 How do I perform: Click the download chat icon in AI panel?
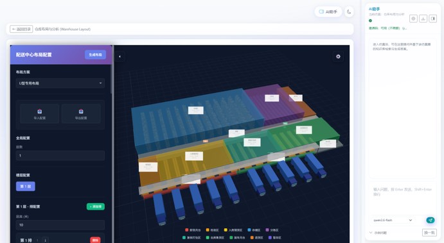pos(423,19)
